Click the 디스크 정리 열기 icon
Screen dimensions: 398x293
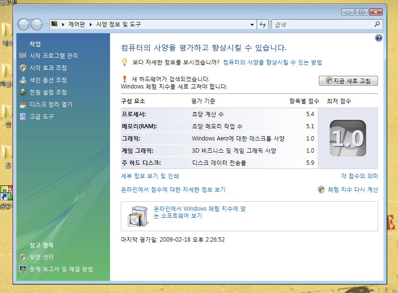click(x=23, y=105)
